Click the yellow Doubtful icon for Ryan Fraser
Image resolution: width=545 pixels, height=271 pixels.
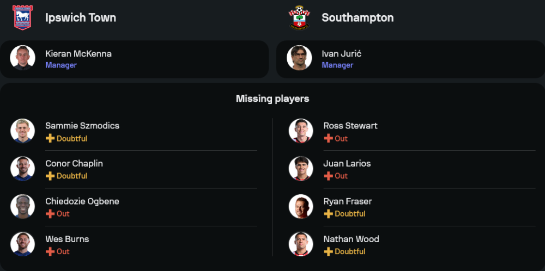tap(328, 214)
